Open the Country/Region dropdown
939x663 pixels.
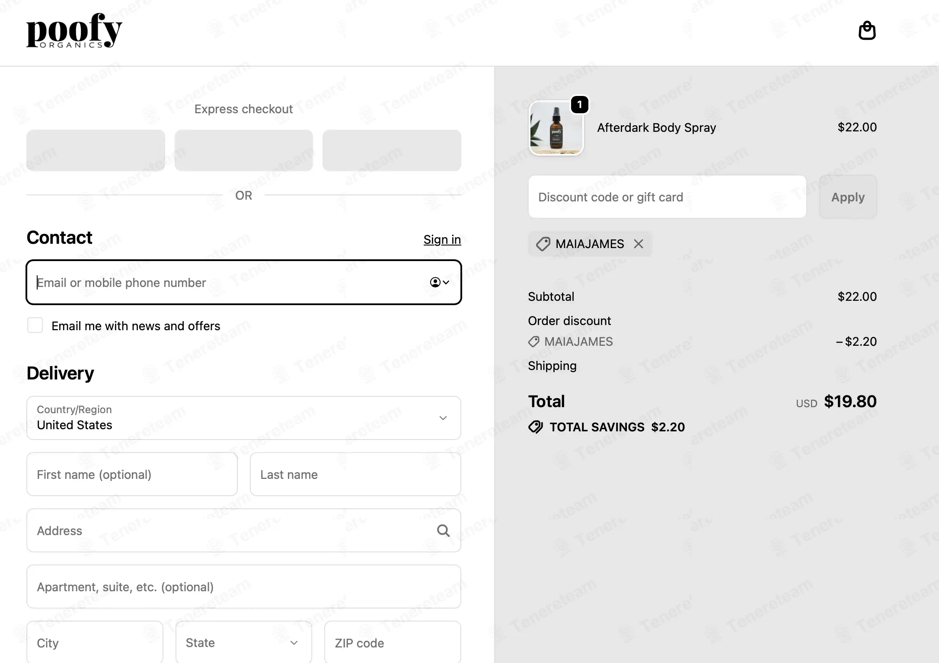[x=244, y=418]
